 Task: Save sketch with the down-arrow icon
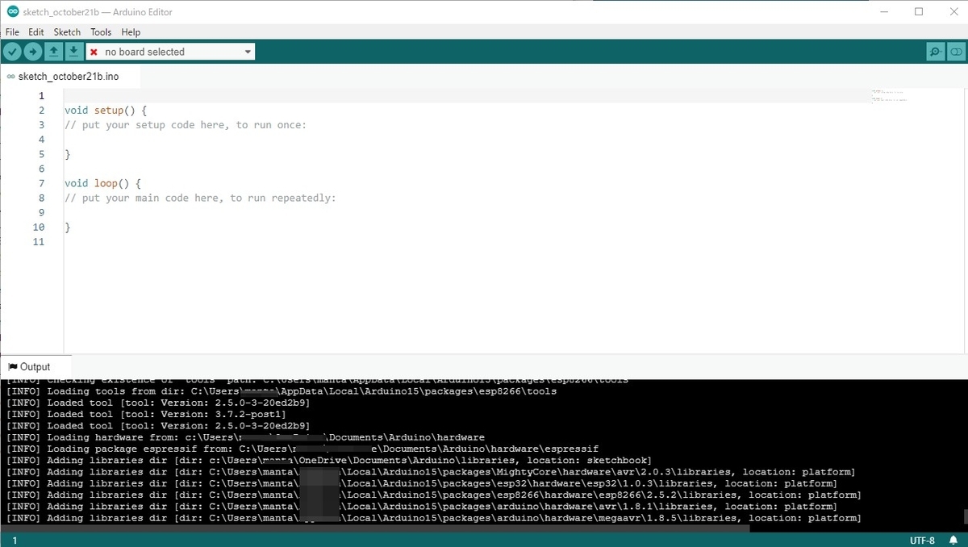coord(73,52)
